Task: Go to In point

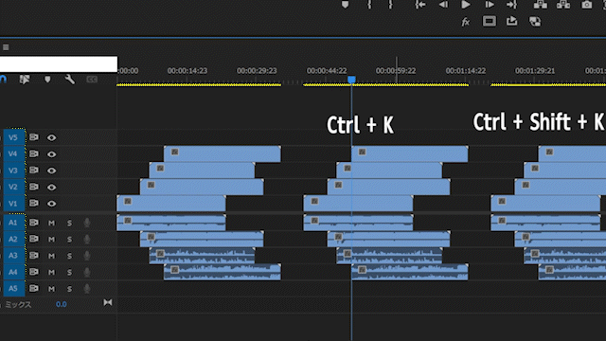Action: pos(420,5)
